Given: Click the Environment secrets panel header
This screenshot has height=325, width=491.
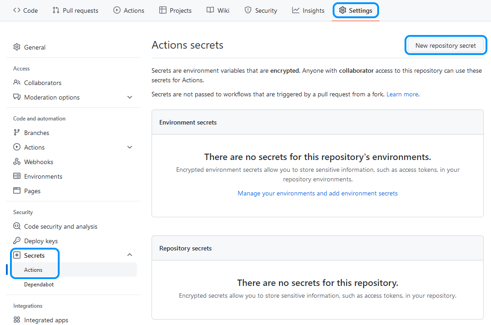Looking at the screenshot, I should [318, 122].
